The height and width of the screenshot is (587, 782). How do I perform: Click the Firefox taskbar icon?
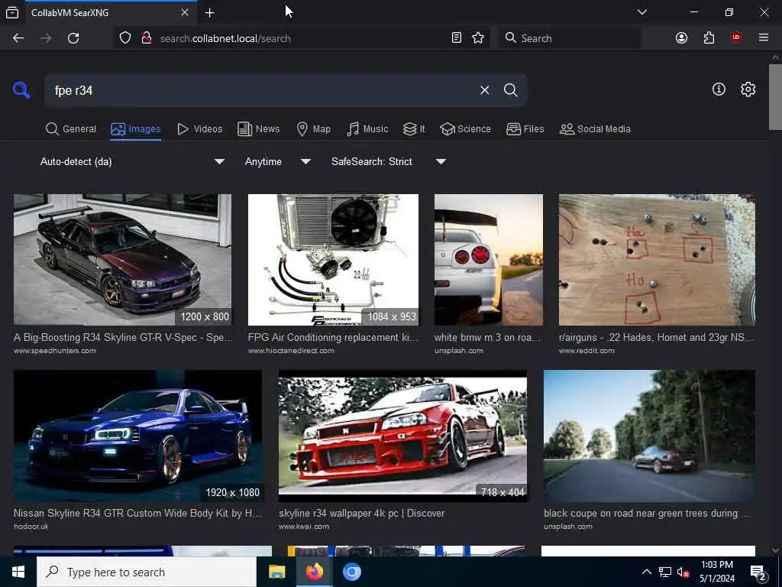tap(314, 572)
